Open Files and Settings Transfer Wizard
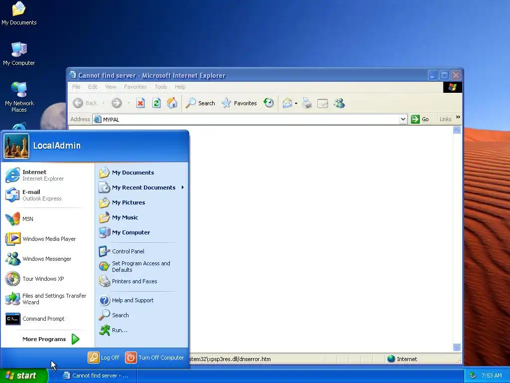This screenshot has width=510, height=383. point(47,299)
